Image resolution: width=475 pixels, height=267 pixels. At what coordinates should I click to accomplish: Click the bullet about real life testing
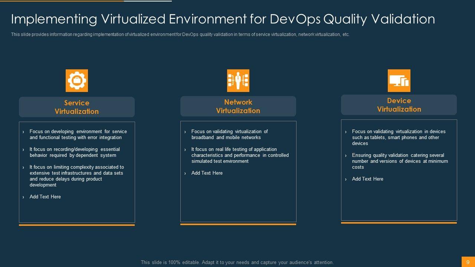tap(240, 155)
